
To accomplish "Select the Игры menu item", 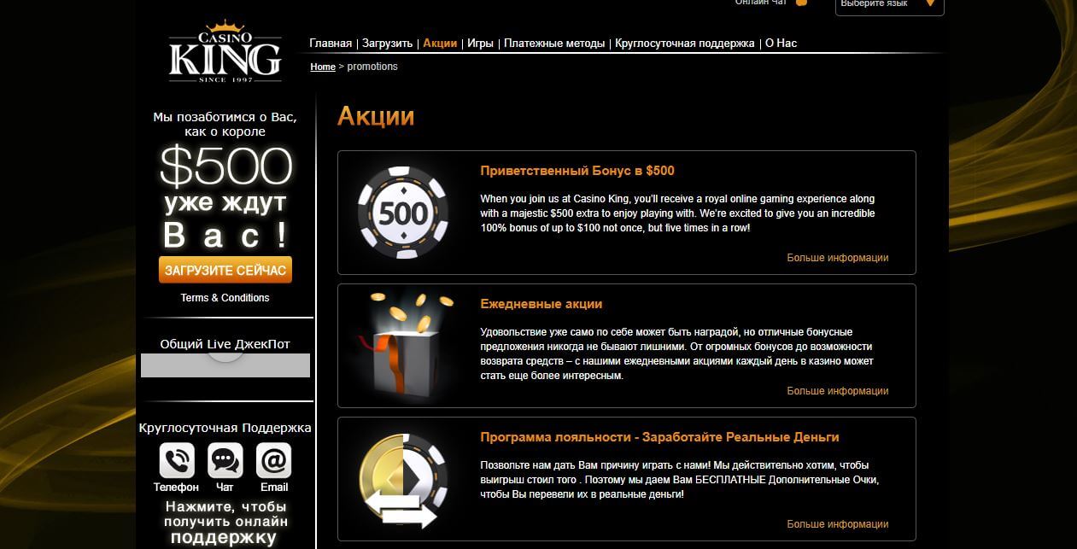I will click(480, 43).
